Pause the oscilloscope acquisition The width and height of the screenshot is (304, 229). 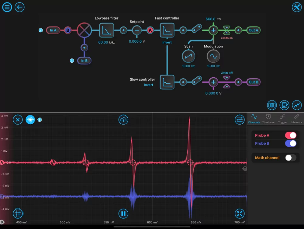[123, 213]
